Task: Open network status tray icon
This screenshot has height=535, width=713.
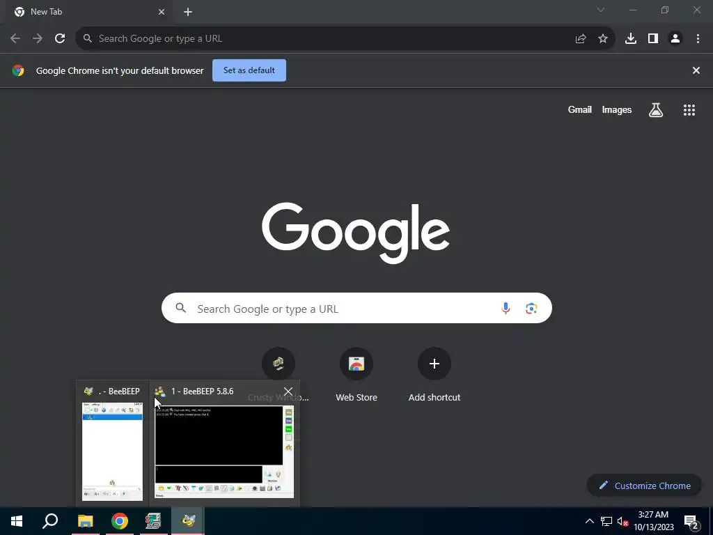Action: [606, 521]
